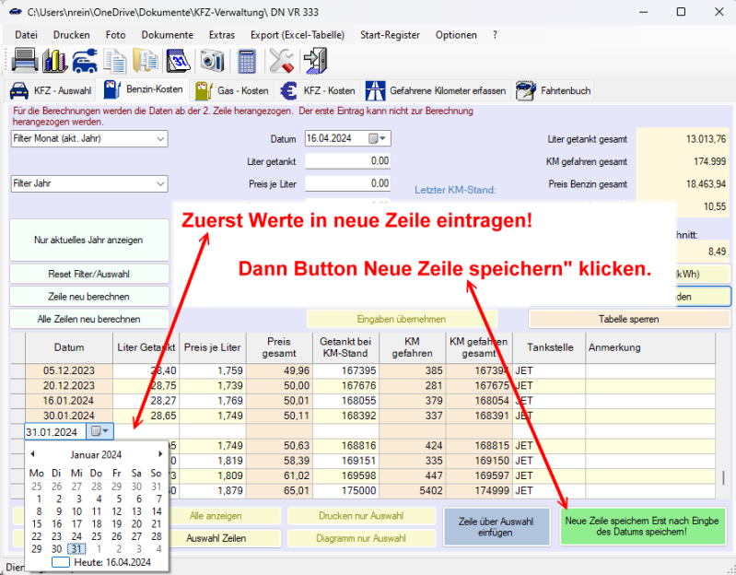Click the calendar icon in toolbar
This screenshot has width=736, height=575.
[x=180, y=61]
